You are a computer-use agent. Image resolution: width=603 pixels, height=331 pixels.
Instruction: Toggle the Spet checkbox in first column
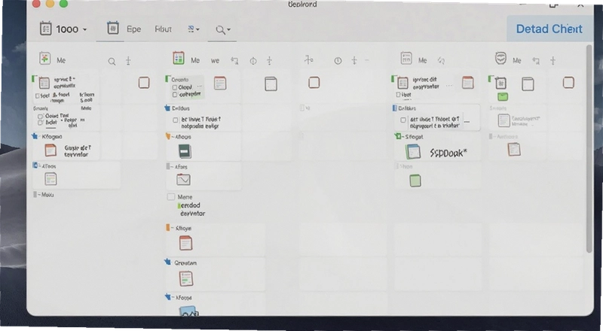(38, 96)
